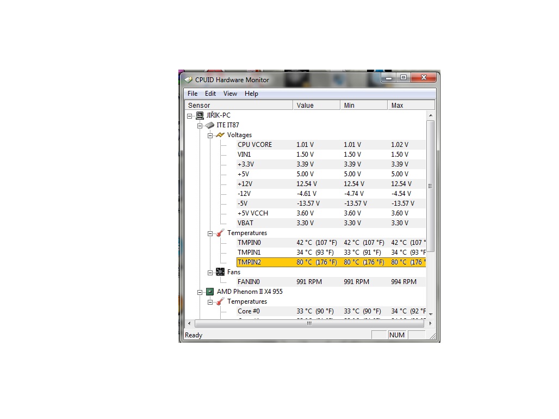559x419 pixels.
Task: Click the Voltages lightning icon
Action: (220, 135)
